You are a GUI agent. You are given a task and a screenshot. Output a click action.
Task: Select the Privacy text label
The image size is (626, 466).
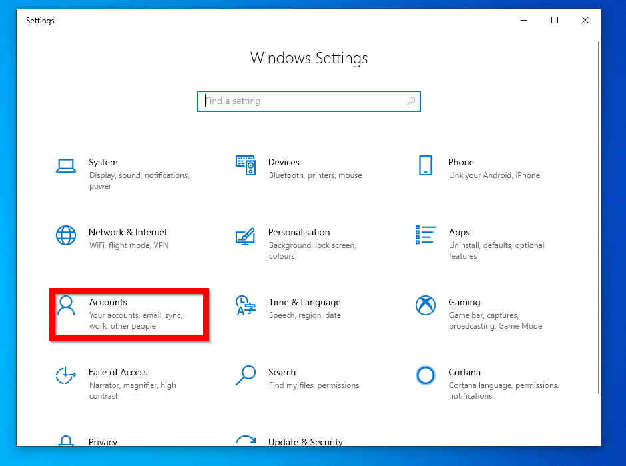click(103, 442)
